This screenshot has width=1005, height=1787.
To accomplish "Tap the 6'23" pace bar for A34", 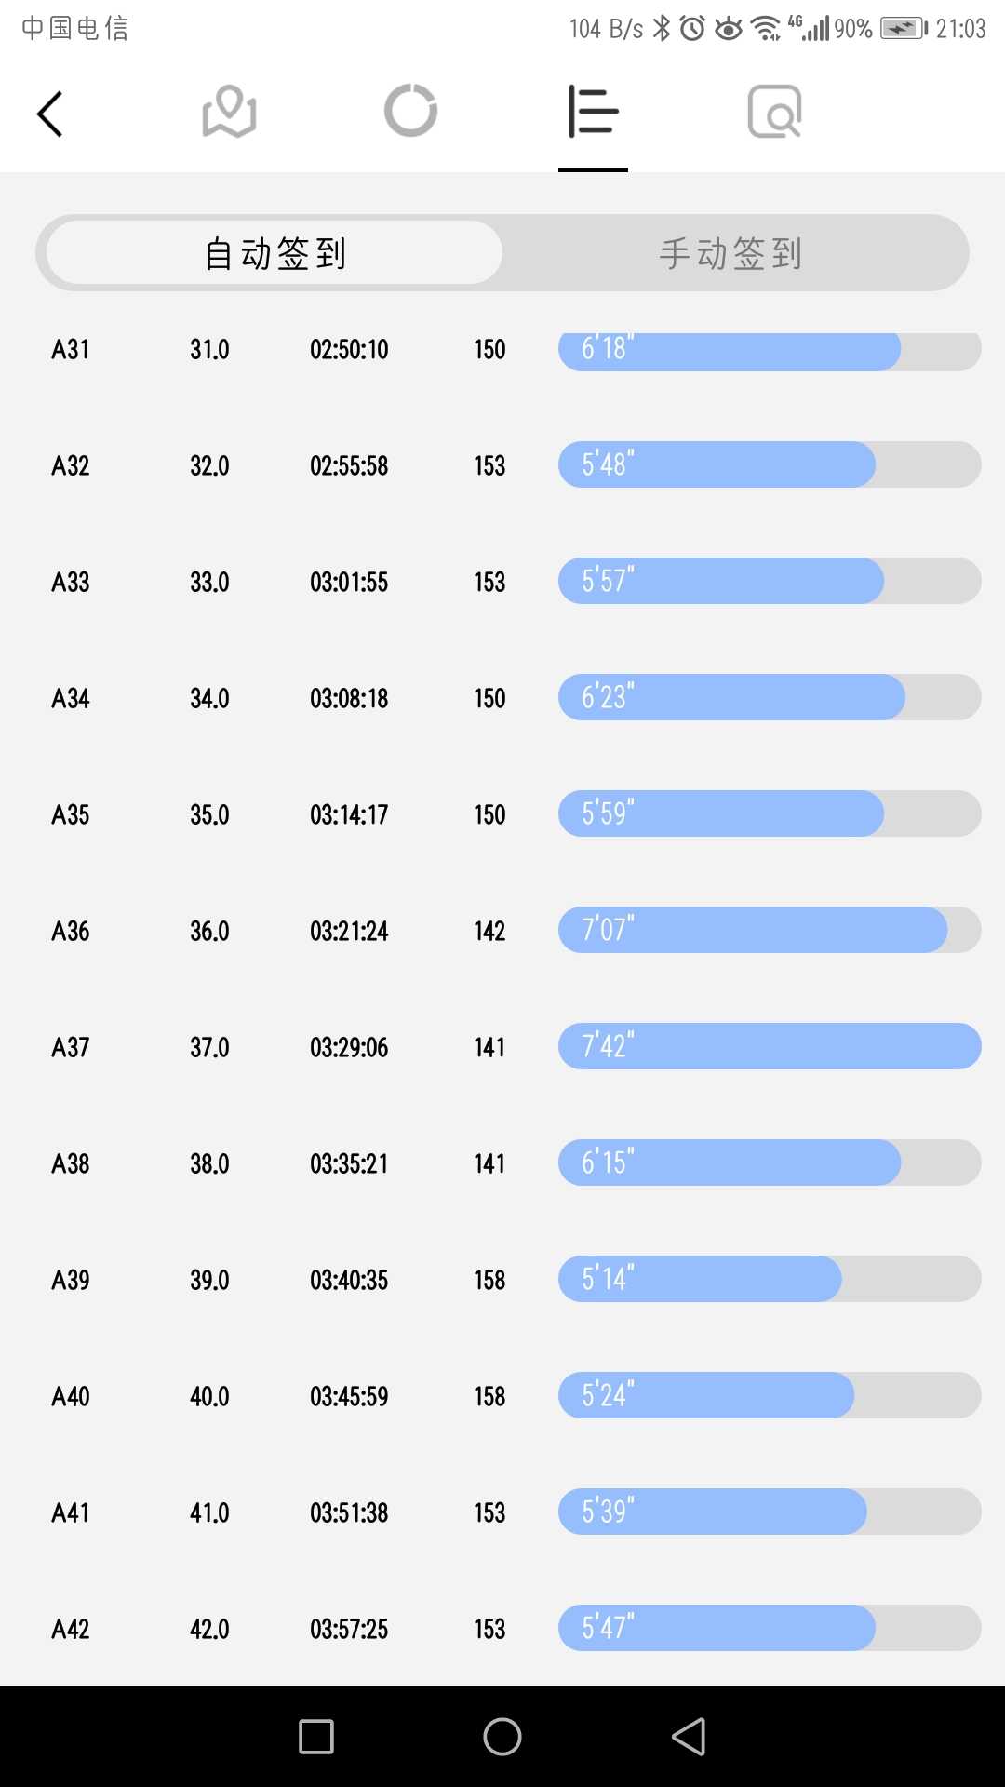I will (770, 697).
